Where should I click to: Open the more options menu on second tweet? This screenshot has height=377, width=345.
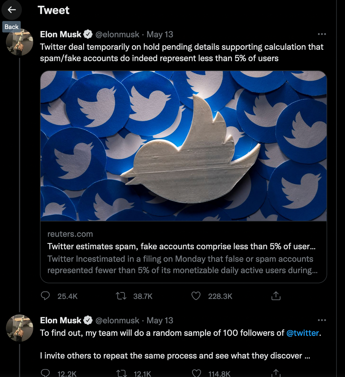(321, 320)
